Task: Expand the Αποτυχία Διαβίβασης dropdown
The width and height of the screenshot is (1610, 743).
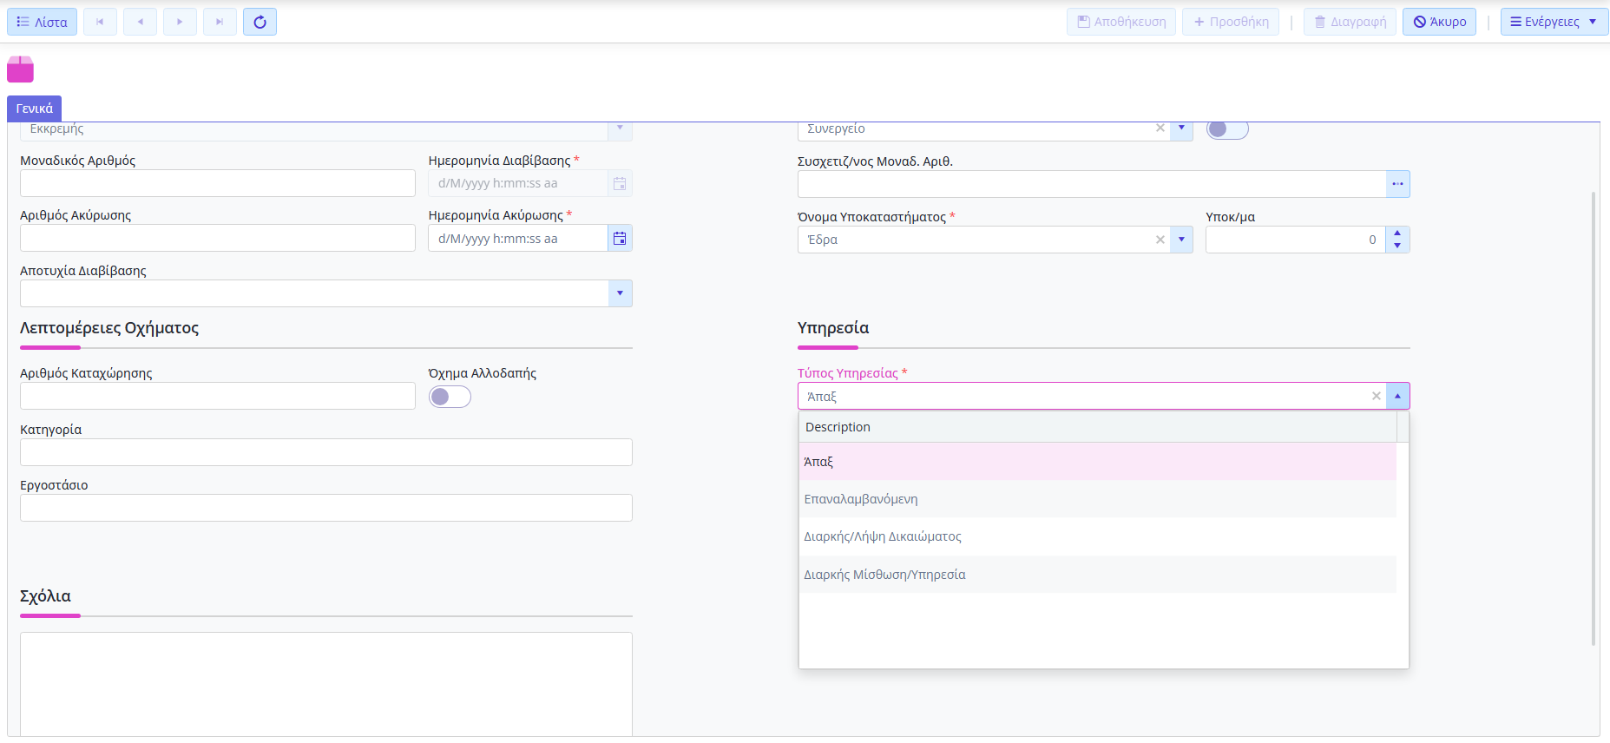Action: pos(620,293)
